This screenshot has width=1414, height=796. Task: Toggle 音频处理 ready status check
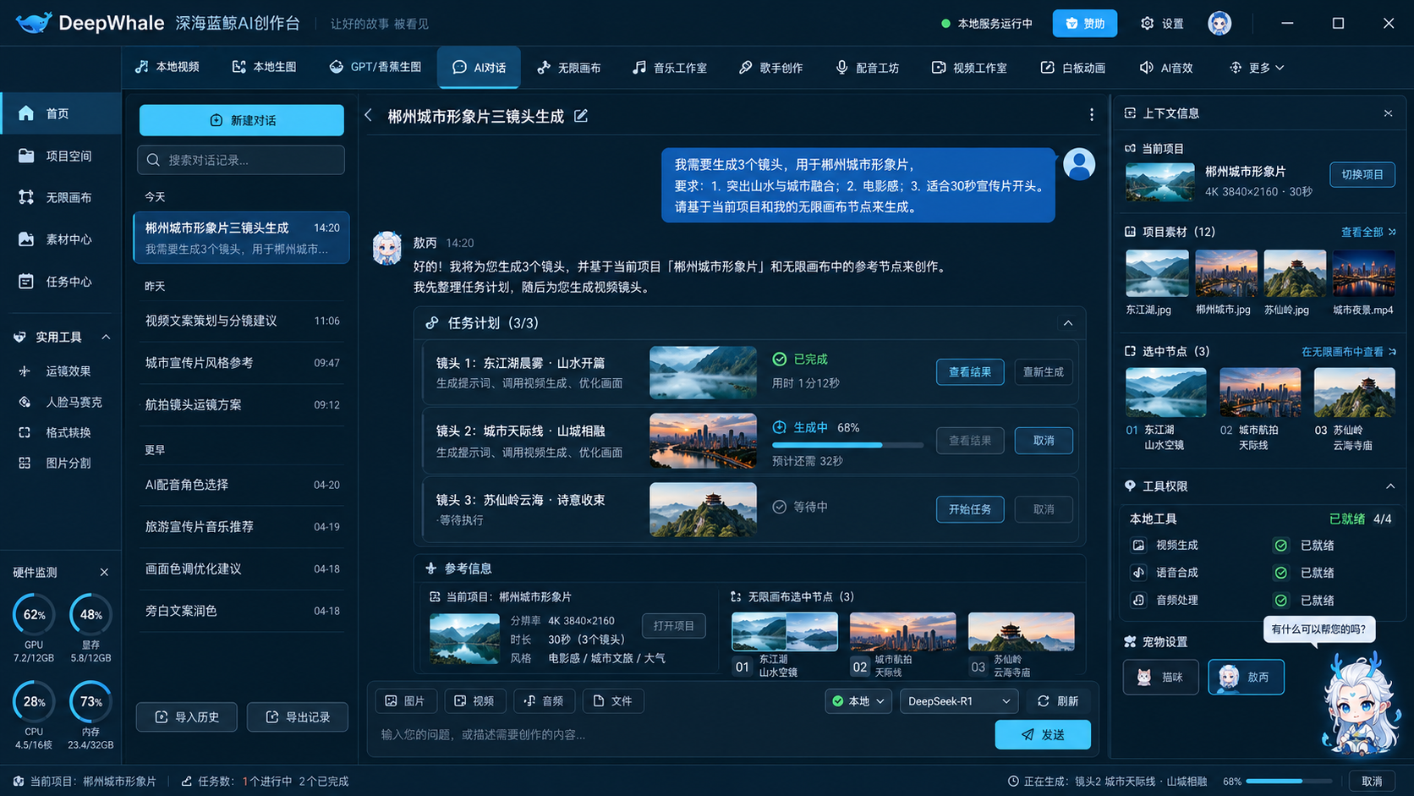click(1281, 601)
